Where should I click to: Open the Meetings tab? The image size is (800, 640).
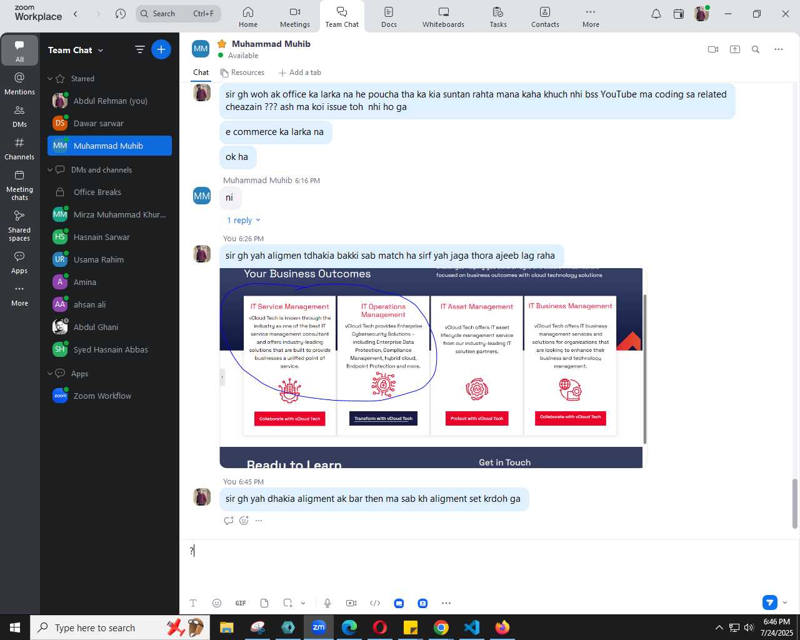[294, 17]
